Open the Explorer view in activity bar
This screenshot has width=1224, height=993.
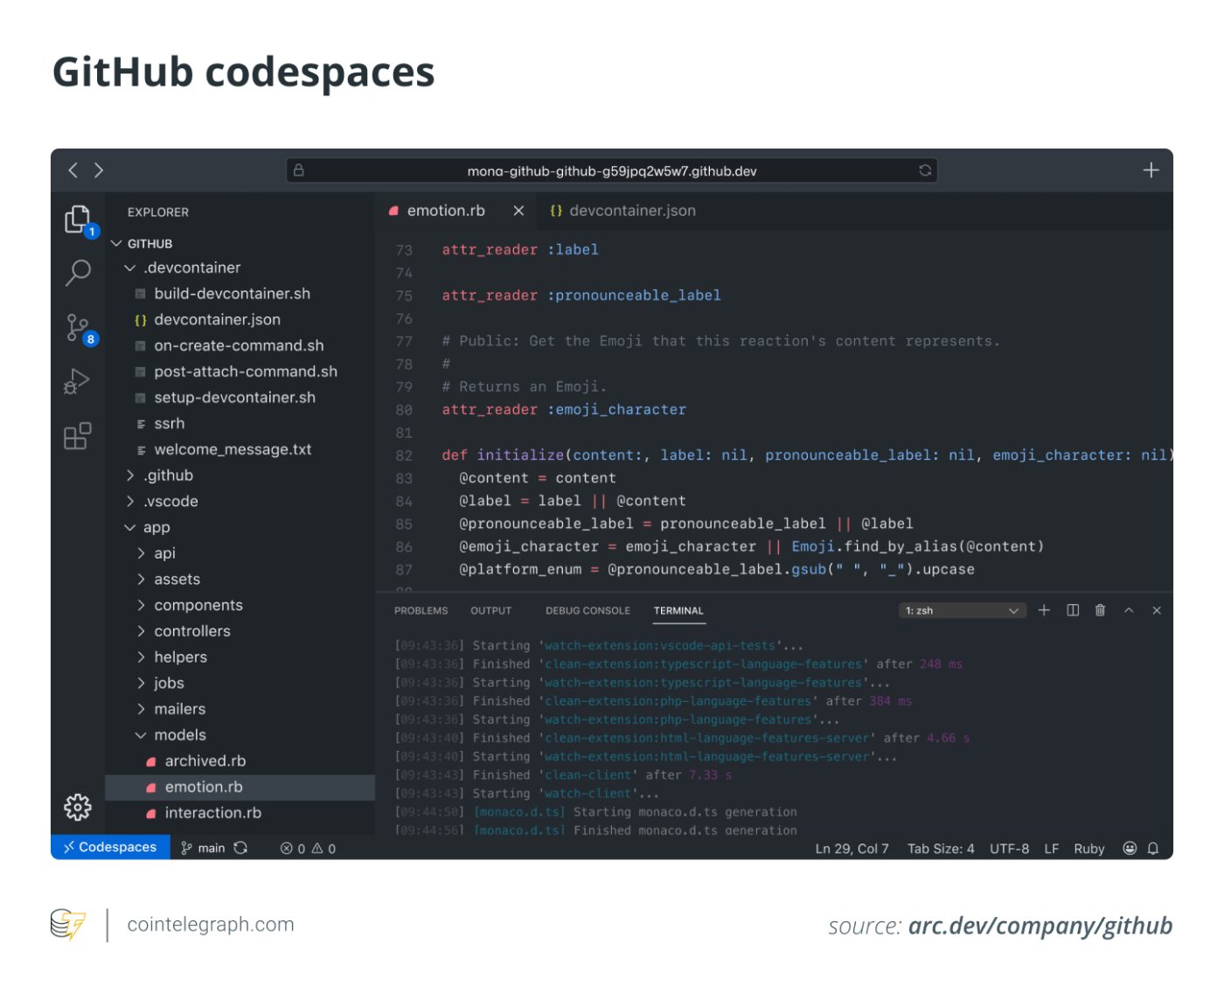(x=78, y=219)
